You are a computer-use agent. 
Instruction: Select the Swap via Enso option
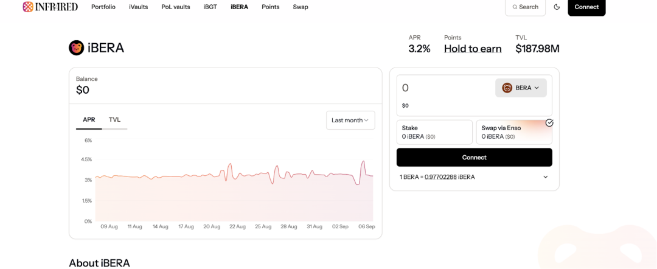[x=513, y=132]
